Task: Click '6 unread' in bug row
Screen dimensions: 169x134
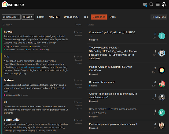Action: 78,60
